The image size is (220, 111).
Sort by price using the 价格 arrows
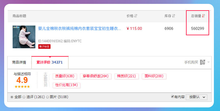[136, 16]
